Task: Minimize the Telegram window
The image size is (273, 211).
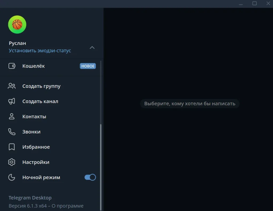Action: coord(241,3)
